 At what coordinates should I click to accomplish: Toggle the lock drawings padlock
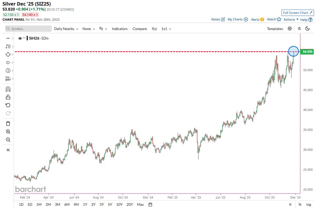coord(8,97)
